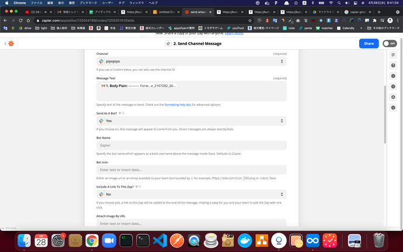403x252 pixels.
Task: Open the matcher bookmark
Action: click(x=324, y=28)
